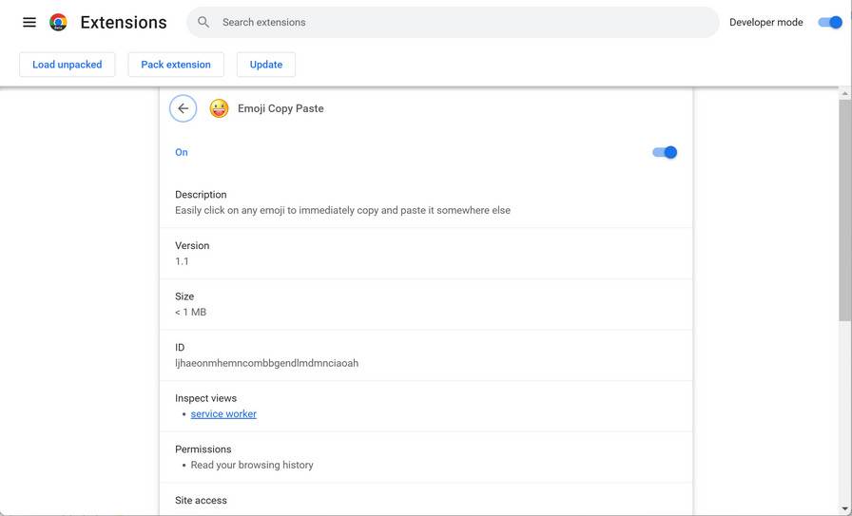Click the Site access heading
This screenshot has height=516, width=852.
click(201, 500)
